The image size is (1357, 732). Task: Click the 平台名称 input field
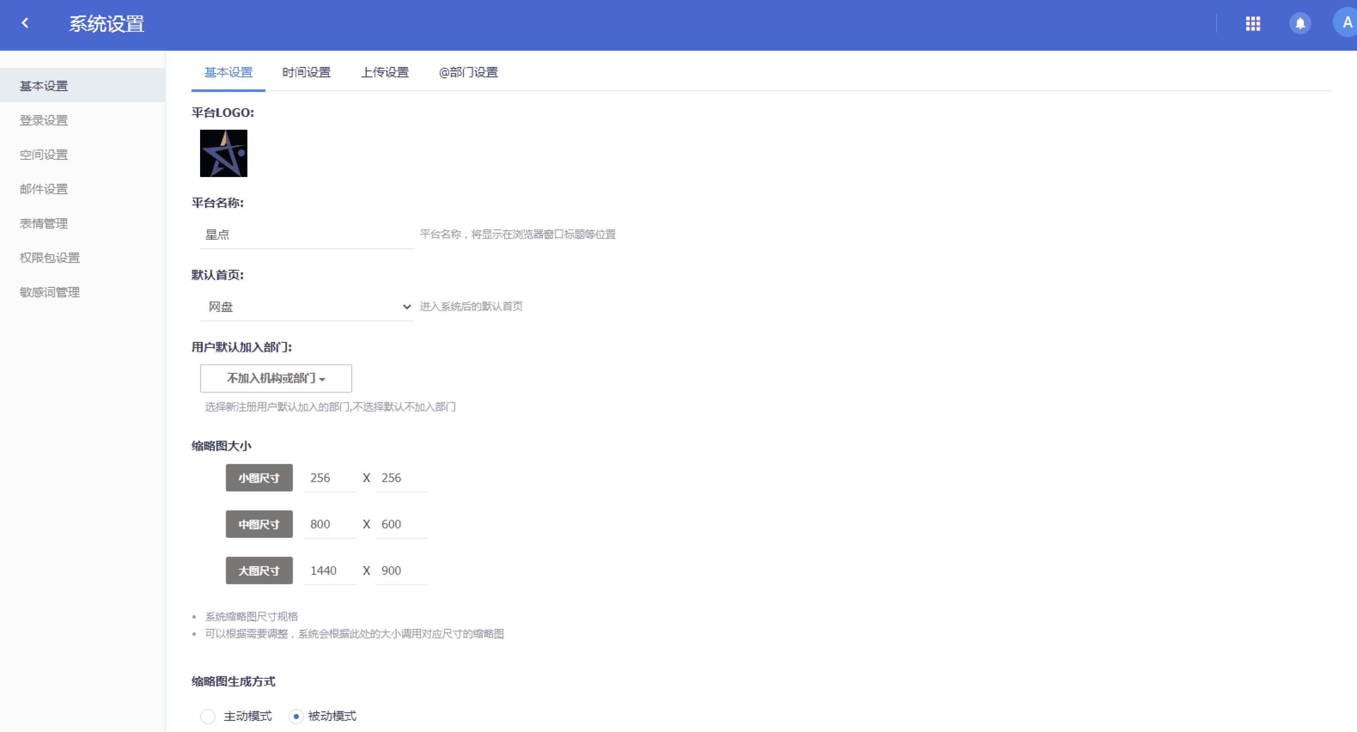pos(307,235)
